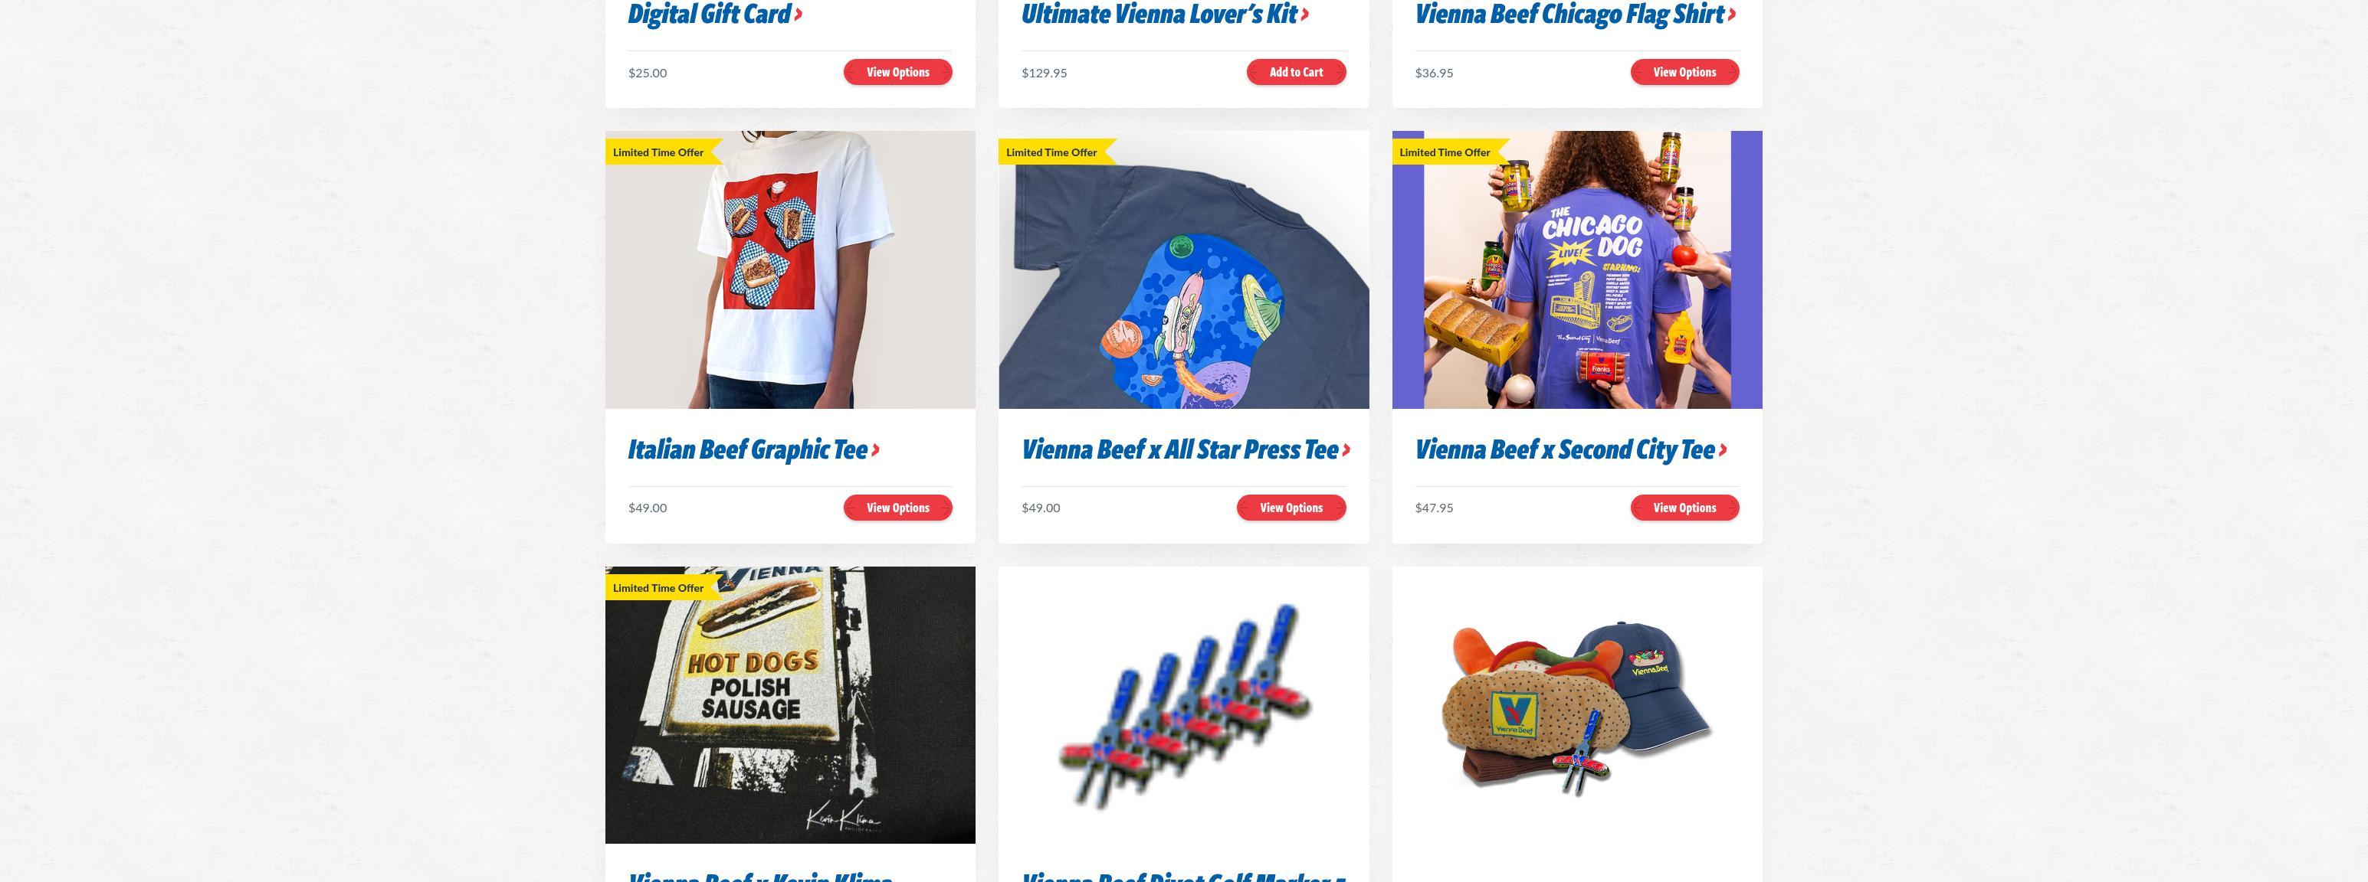Click the Italian Beef Graphic Tee title link
The image size is (2368, 882).
point(747,450)
